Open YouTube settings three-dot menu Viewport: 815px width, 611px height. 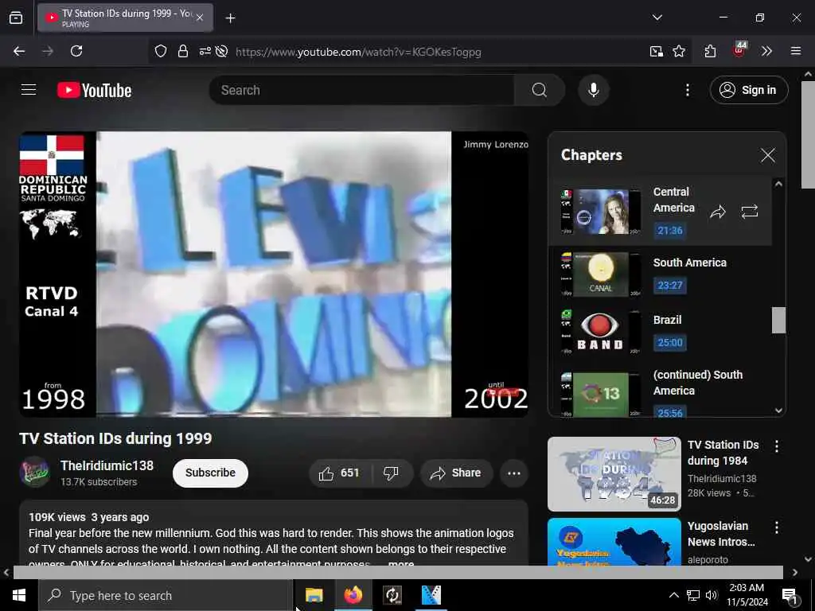point(687,90)
